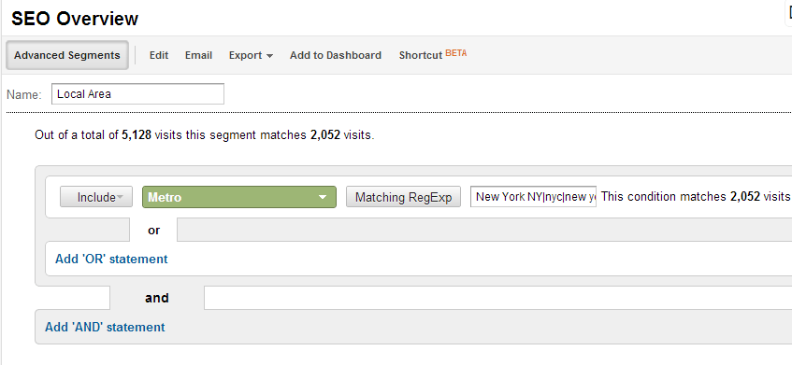Image resolution: width=792 pixels, height=365 pixels.
Task: Add this report to Dashboard
Action: tap(336, 55)
